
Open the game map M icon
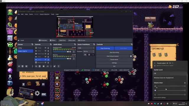[x=43, y=84]
